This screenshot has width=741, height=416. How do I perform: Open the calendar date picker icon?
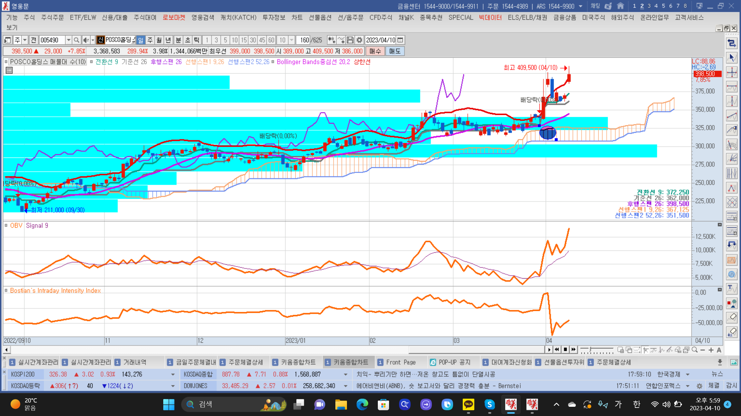pyautogui.click(x=401, y=40)
